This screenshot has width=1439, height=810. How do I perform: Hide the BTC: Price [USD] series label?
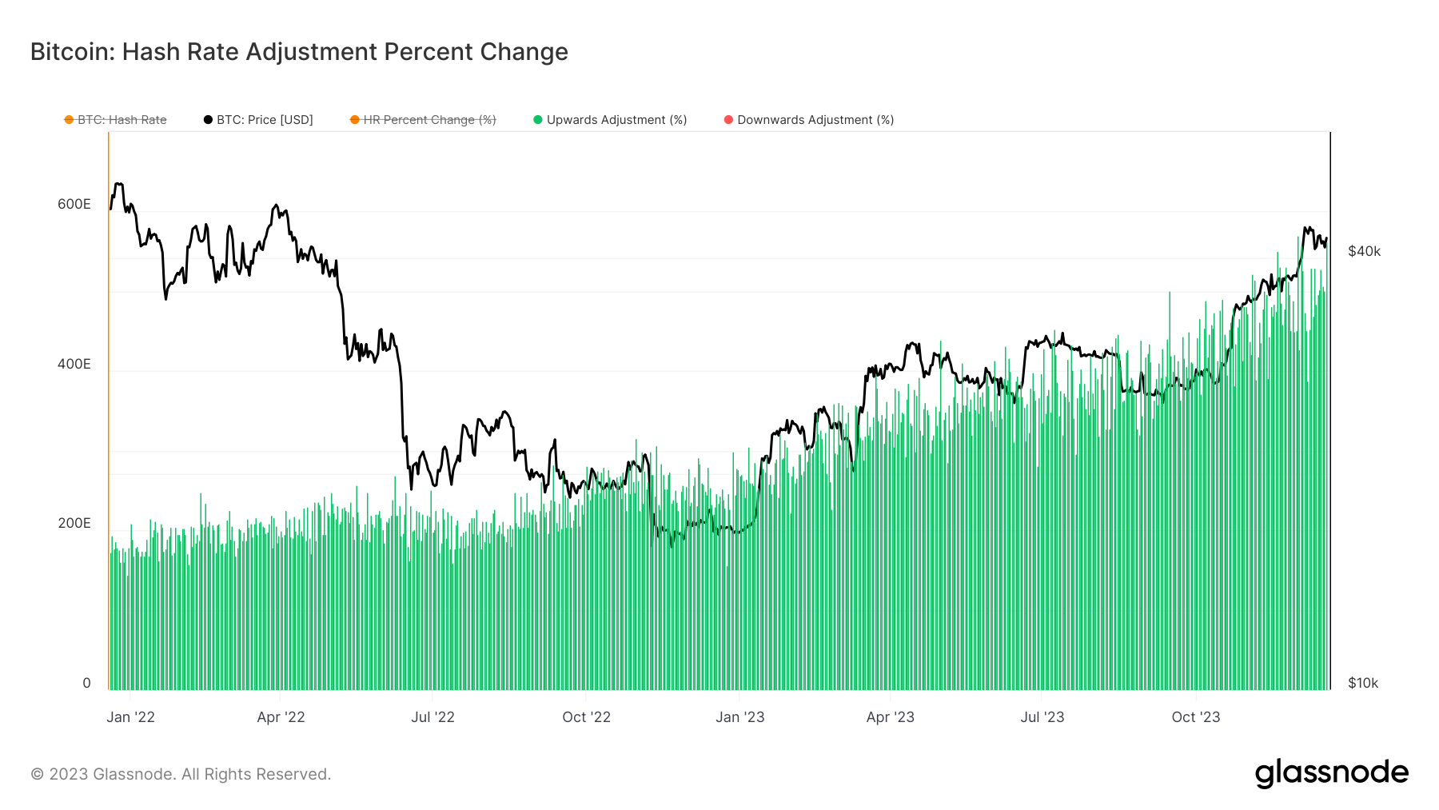[265, 120]
